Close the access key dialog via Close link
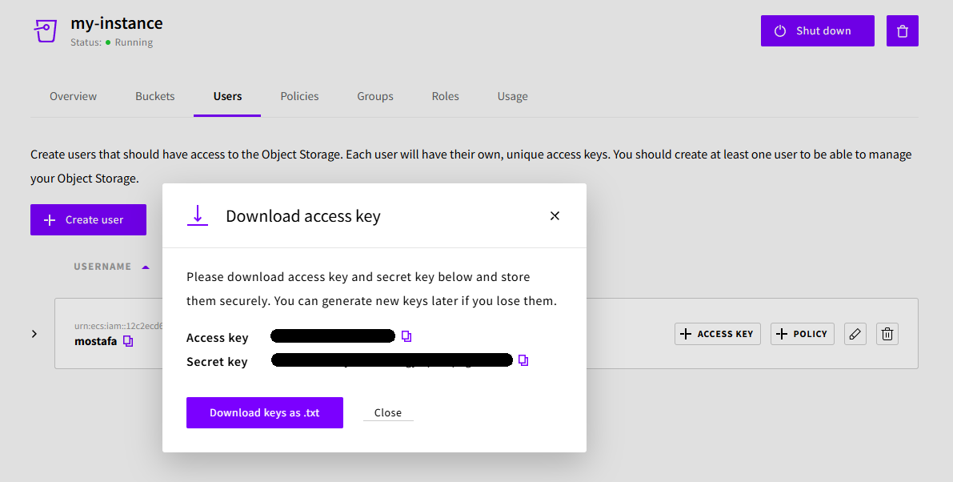 (x=387, y=412)
